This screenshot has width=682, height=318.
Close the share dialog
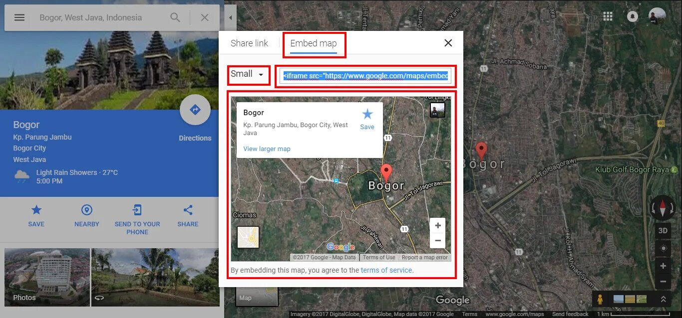448,43
